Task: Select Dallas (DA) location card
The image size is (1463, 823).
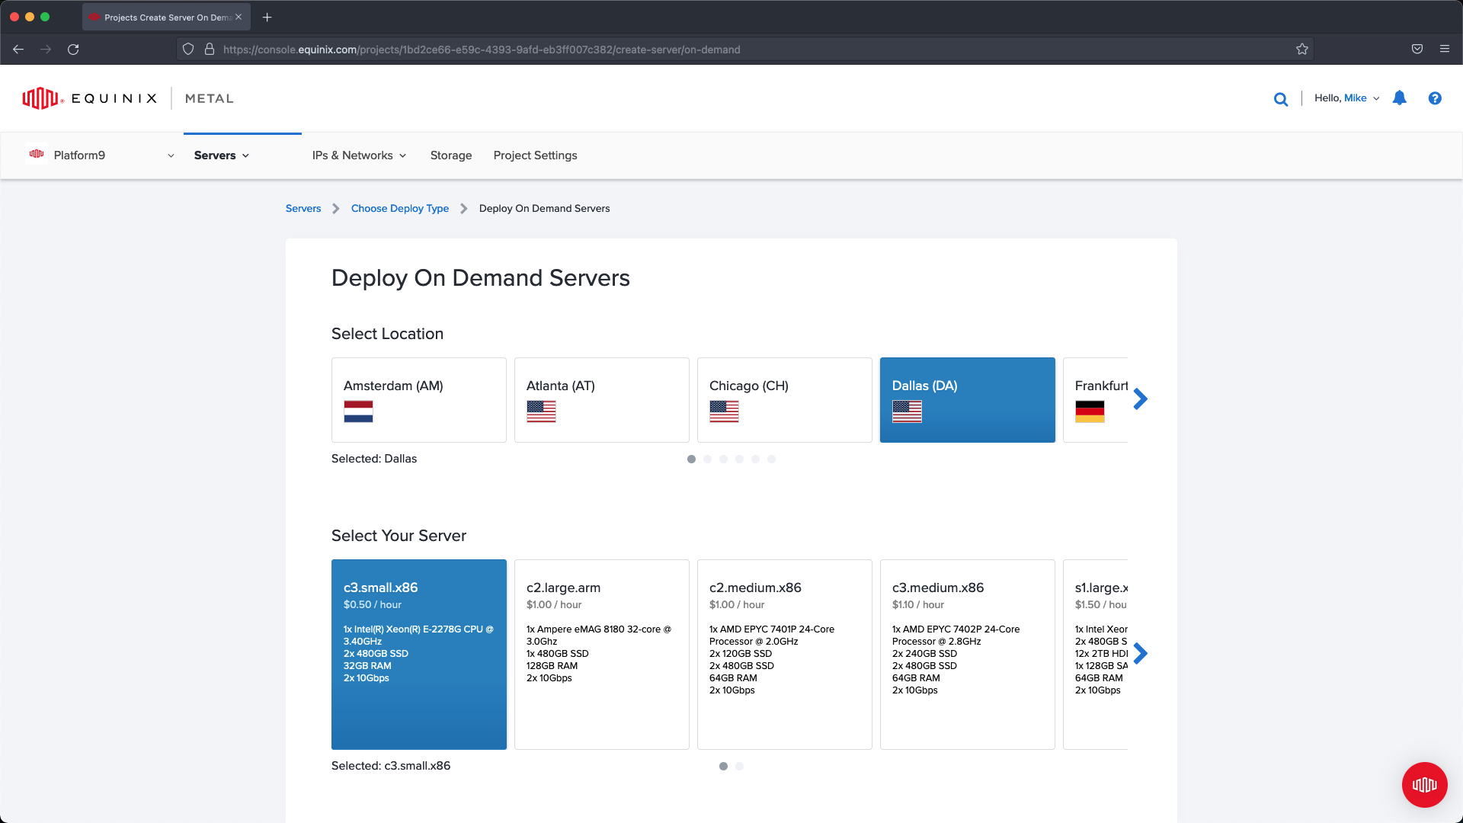Action: pyautogui.click(x=968, y=400)
